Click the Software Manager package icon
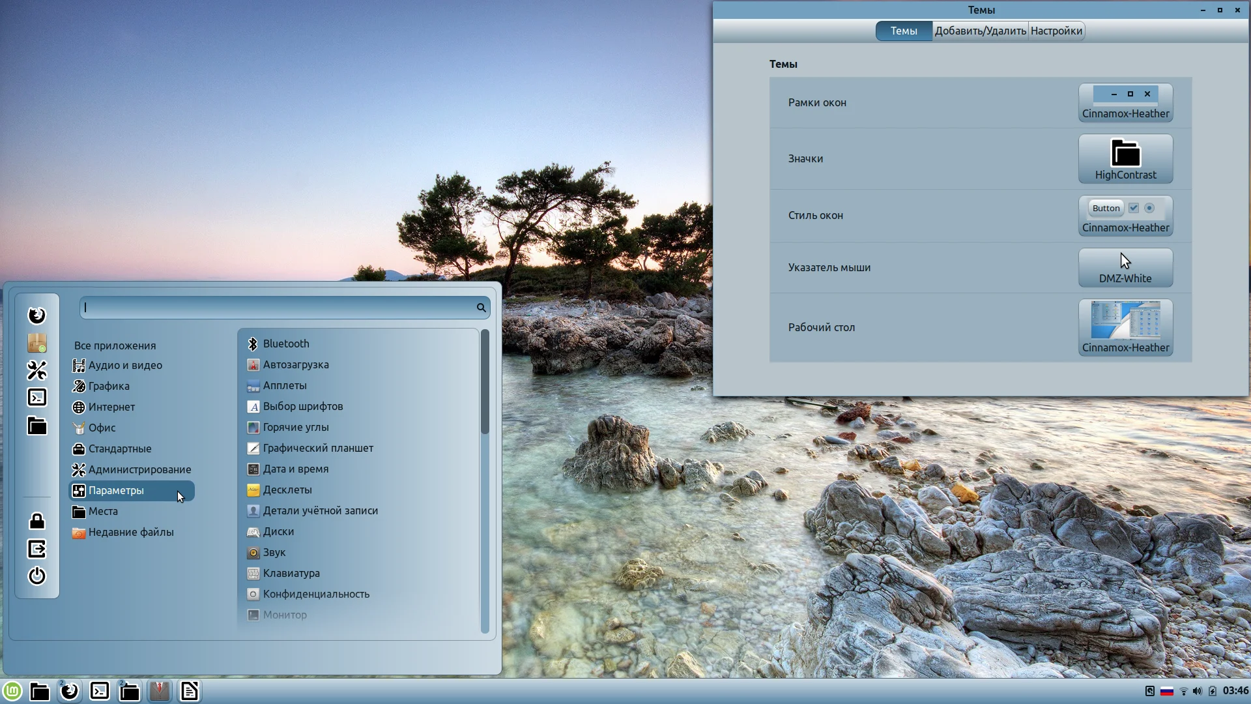 click(x=37, y=343)
